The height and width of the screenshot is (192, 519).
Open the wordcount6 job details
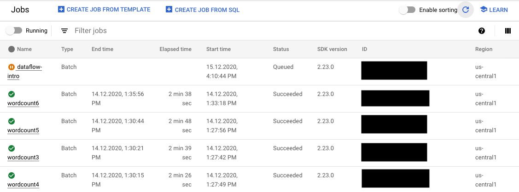(x=23, y=103)
